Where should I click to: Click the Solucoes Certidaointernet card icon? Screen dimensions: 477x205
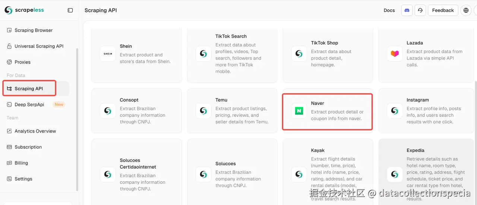click(x=108, y=174)
